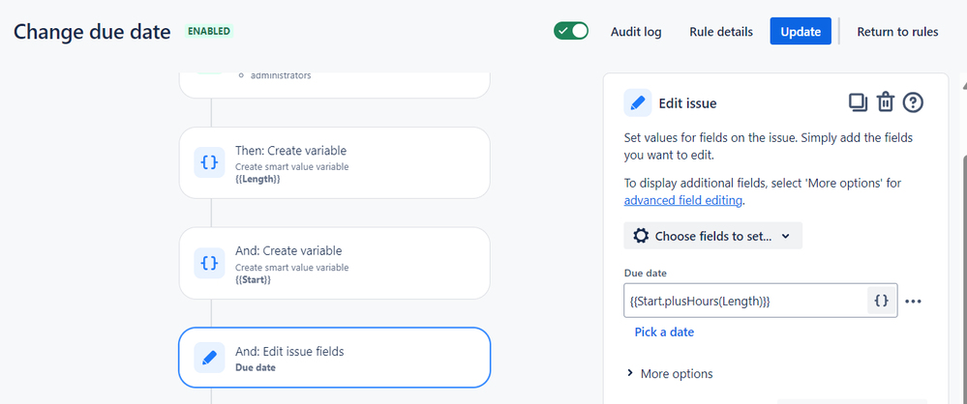Image resolution: width=967 pixels, height=404 pixels.
Task: Select the Then: Create variable Length step
Action: click(x=334, y=162)
